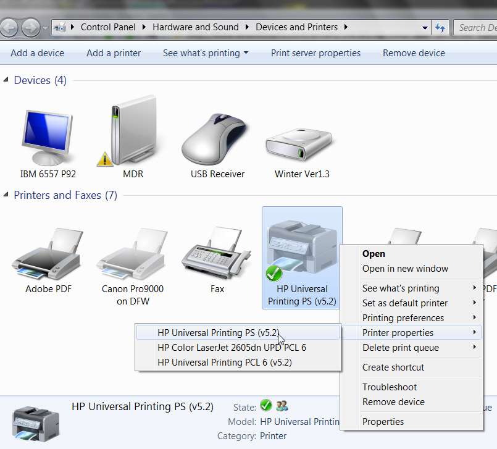Viewport: 497px width, 449px height.
Task: Select HP Color LaserJet 2605dn UPD PCL 6
Action: coord(238,348)
